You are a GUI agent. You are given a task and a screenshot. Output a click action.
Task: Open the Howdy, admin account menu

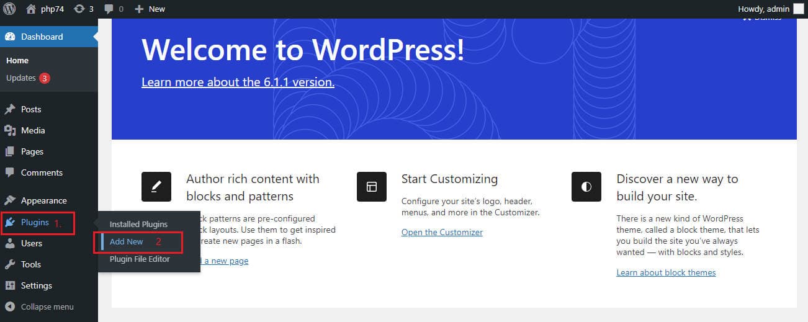point(770,9)
